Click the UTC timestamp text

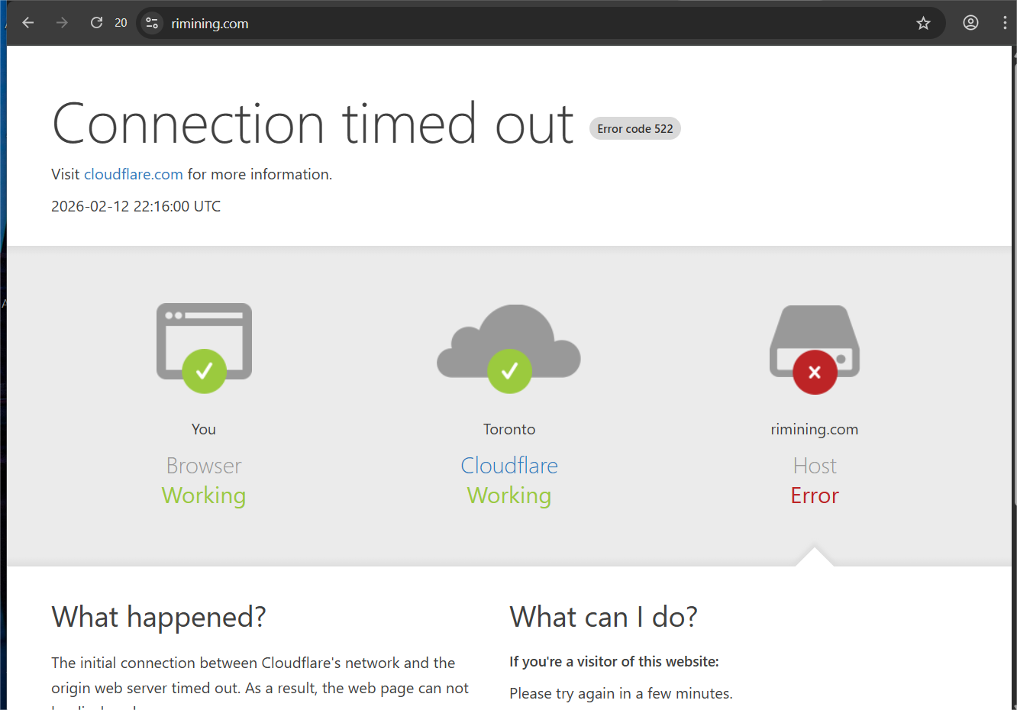136,206
